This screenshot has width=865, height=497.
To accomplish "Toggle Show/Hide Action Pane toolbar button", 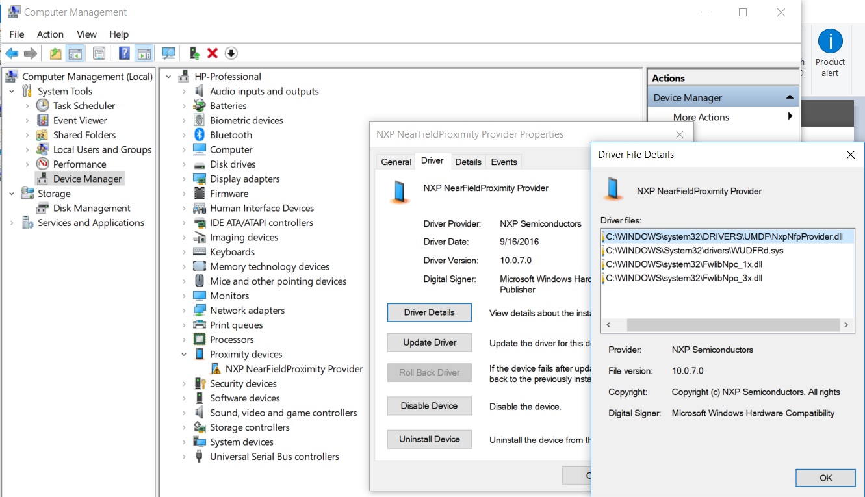I will click(x=144, y=53).
